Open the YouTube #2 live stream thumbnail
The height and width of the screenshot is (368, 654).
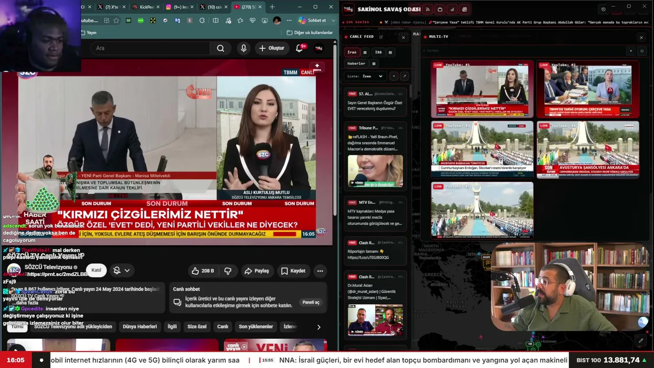[588, 89]
